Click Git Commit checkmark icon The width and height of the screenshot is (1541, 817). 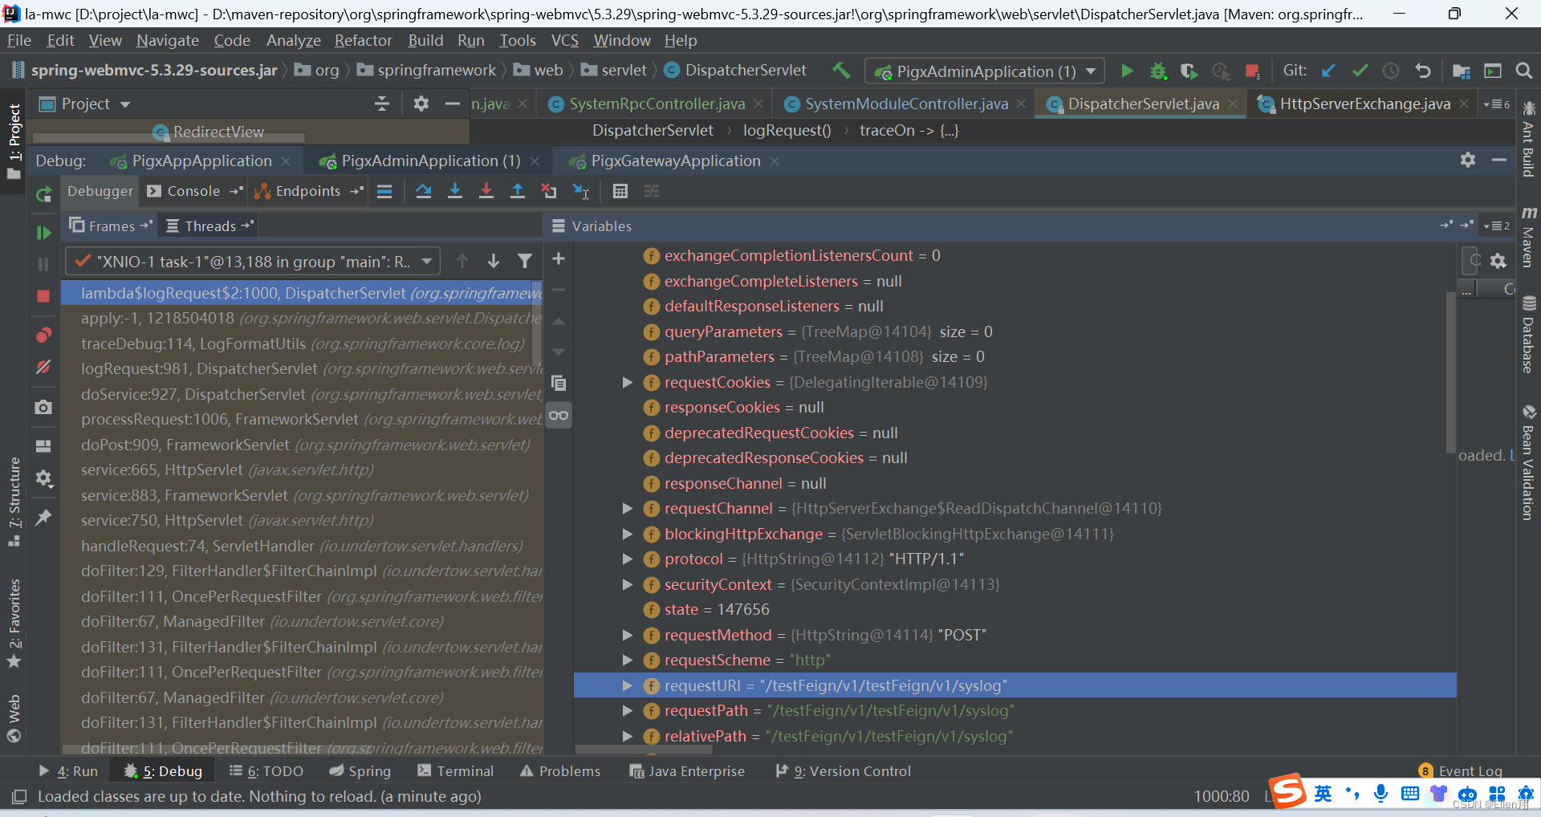[x=1360, y=71]
